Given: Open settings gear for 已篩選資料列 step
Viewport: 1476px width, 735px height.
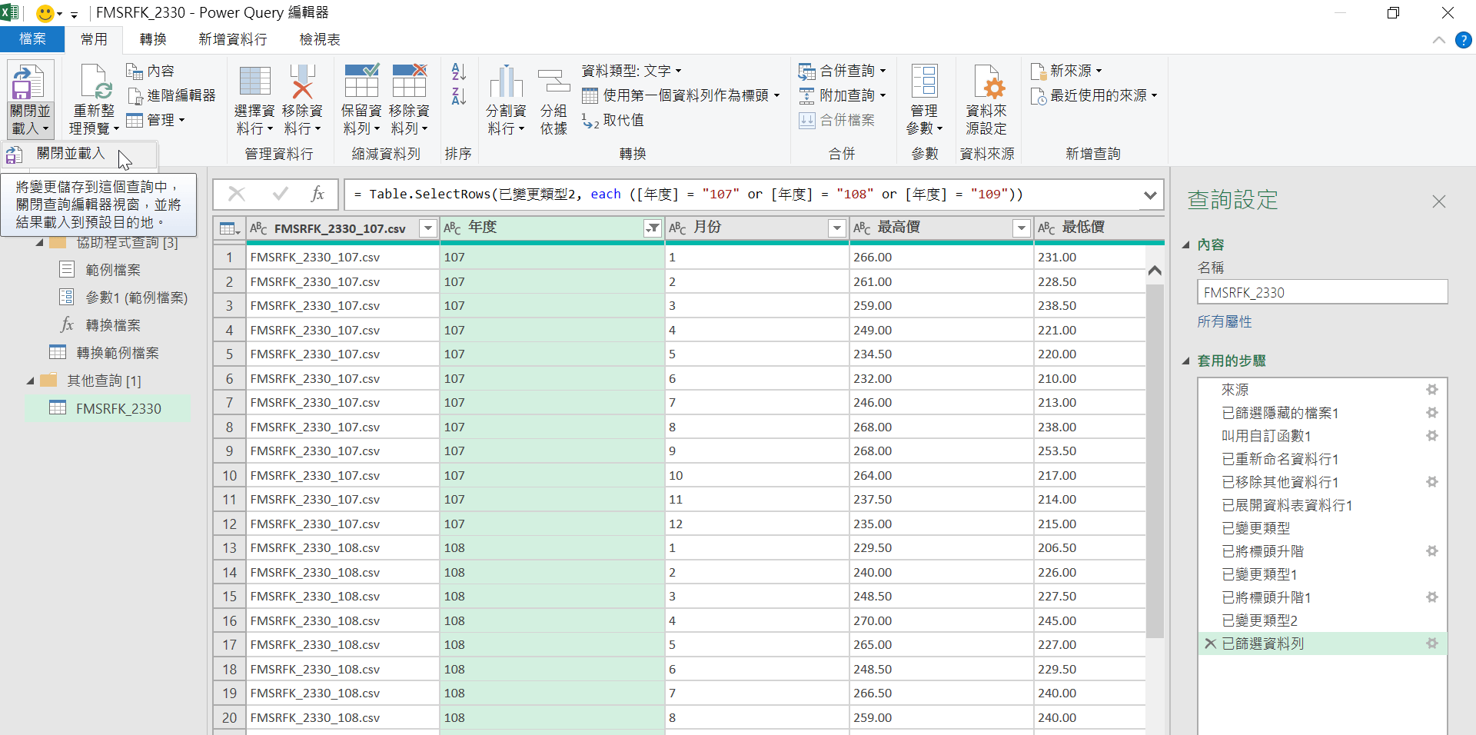Looking at the screenshot, I should point(1432,644).
